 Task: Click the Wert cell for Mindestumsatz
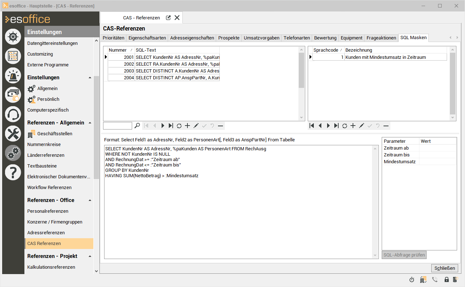click(x=438, y=162)
